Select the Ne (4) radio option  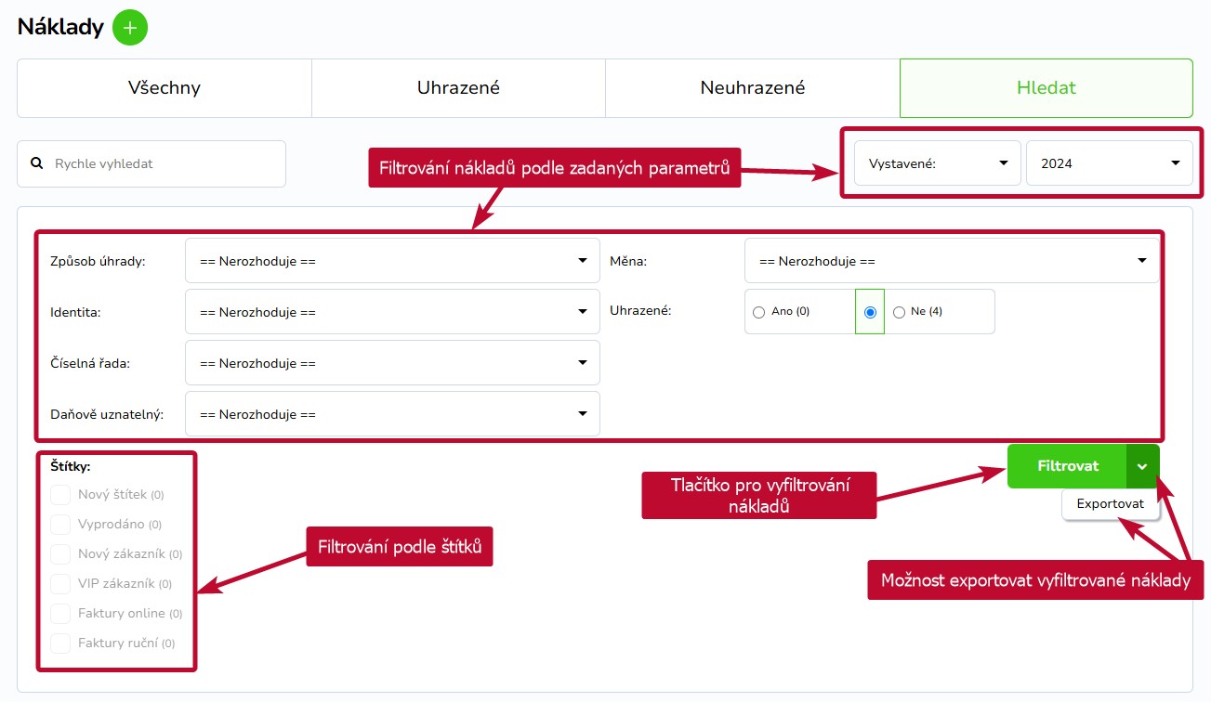tap(899, 312)
